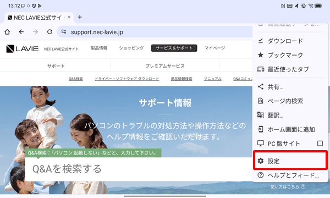Viewport: 330px width, 198px height.
Task: Click the settings gear icon
Action: coord(261,161)
